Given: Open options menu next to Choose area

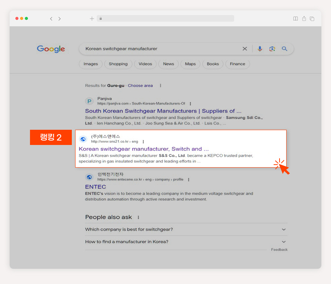Looking at the screenshot, I should 160,86.
